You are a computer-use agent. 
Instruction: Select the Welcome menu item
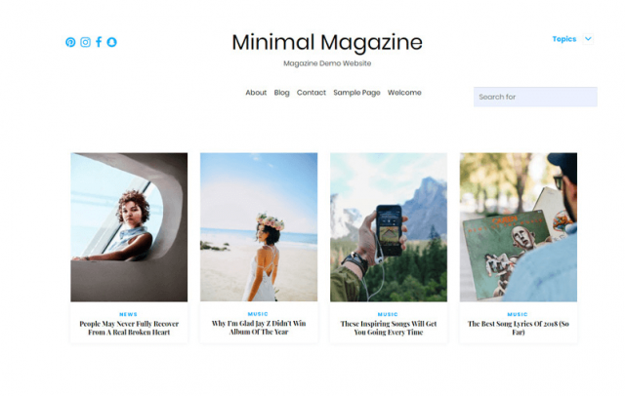pos(404,93)
